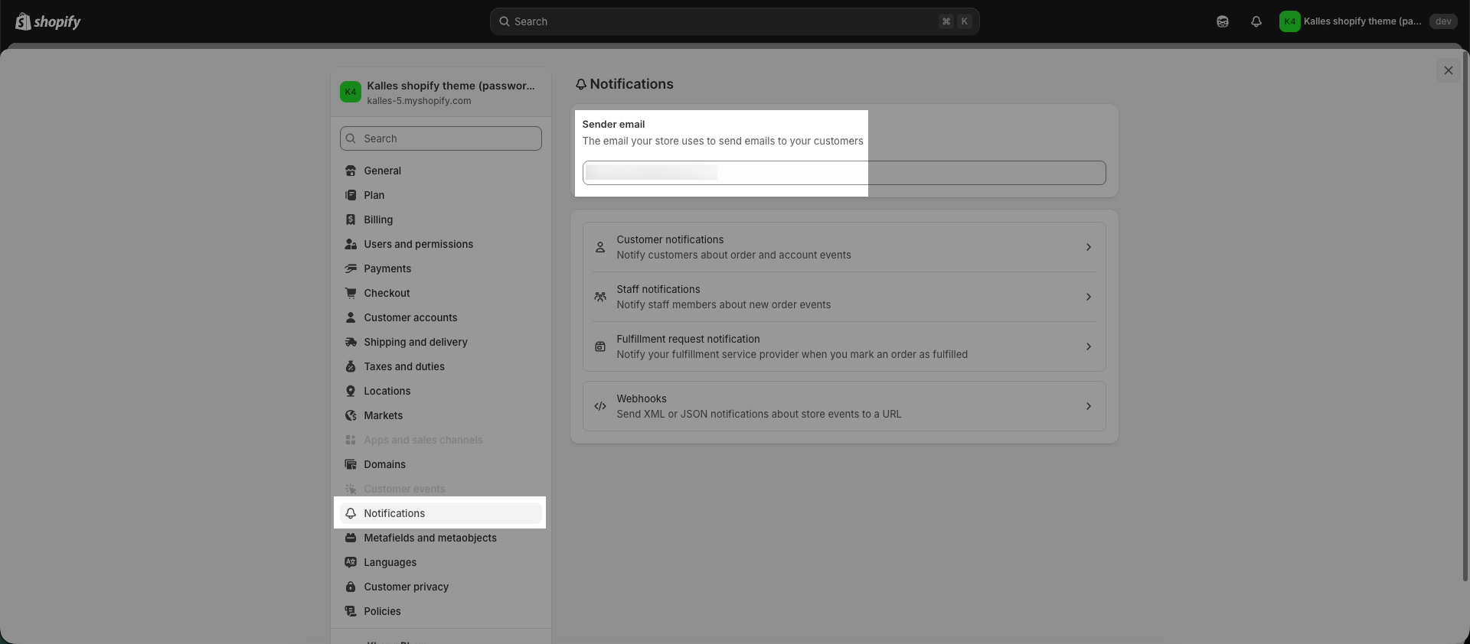The width and height of the screenshot is (1470, 644).
Task: Expand Staff notifications chevron
Action: (1088, 297)
